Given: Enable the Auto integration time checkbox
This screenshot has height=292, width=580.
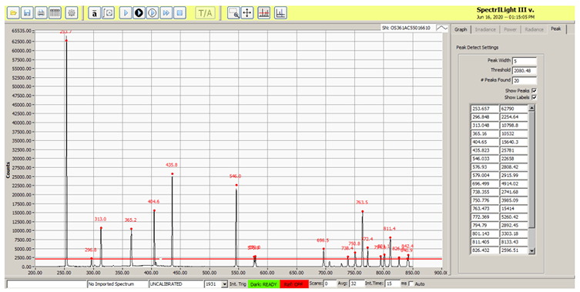Looking at the screenshot, I should click(x=411, y=284).
